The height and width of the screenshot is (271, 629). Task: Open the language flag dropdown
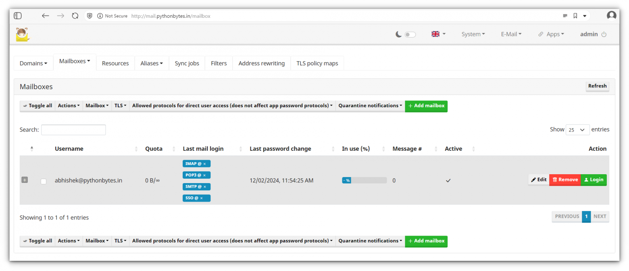(x=438, y=34)
